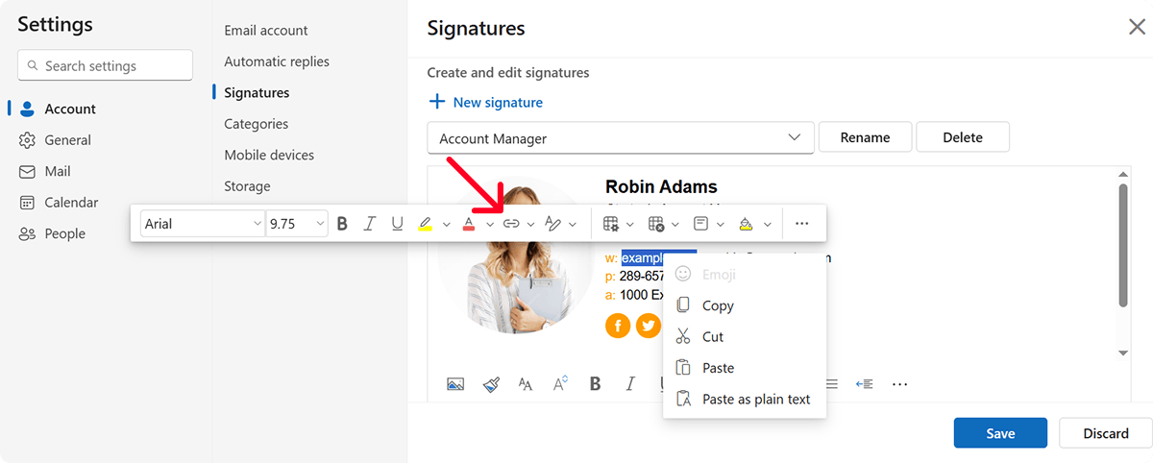Screen dimensions: 1153x463
Task: Apply yellow text highlight color
Action: pos(426,224)
